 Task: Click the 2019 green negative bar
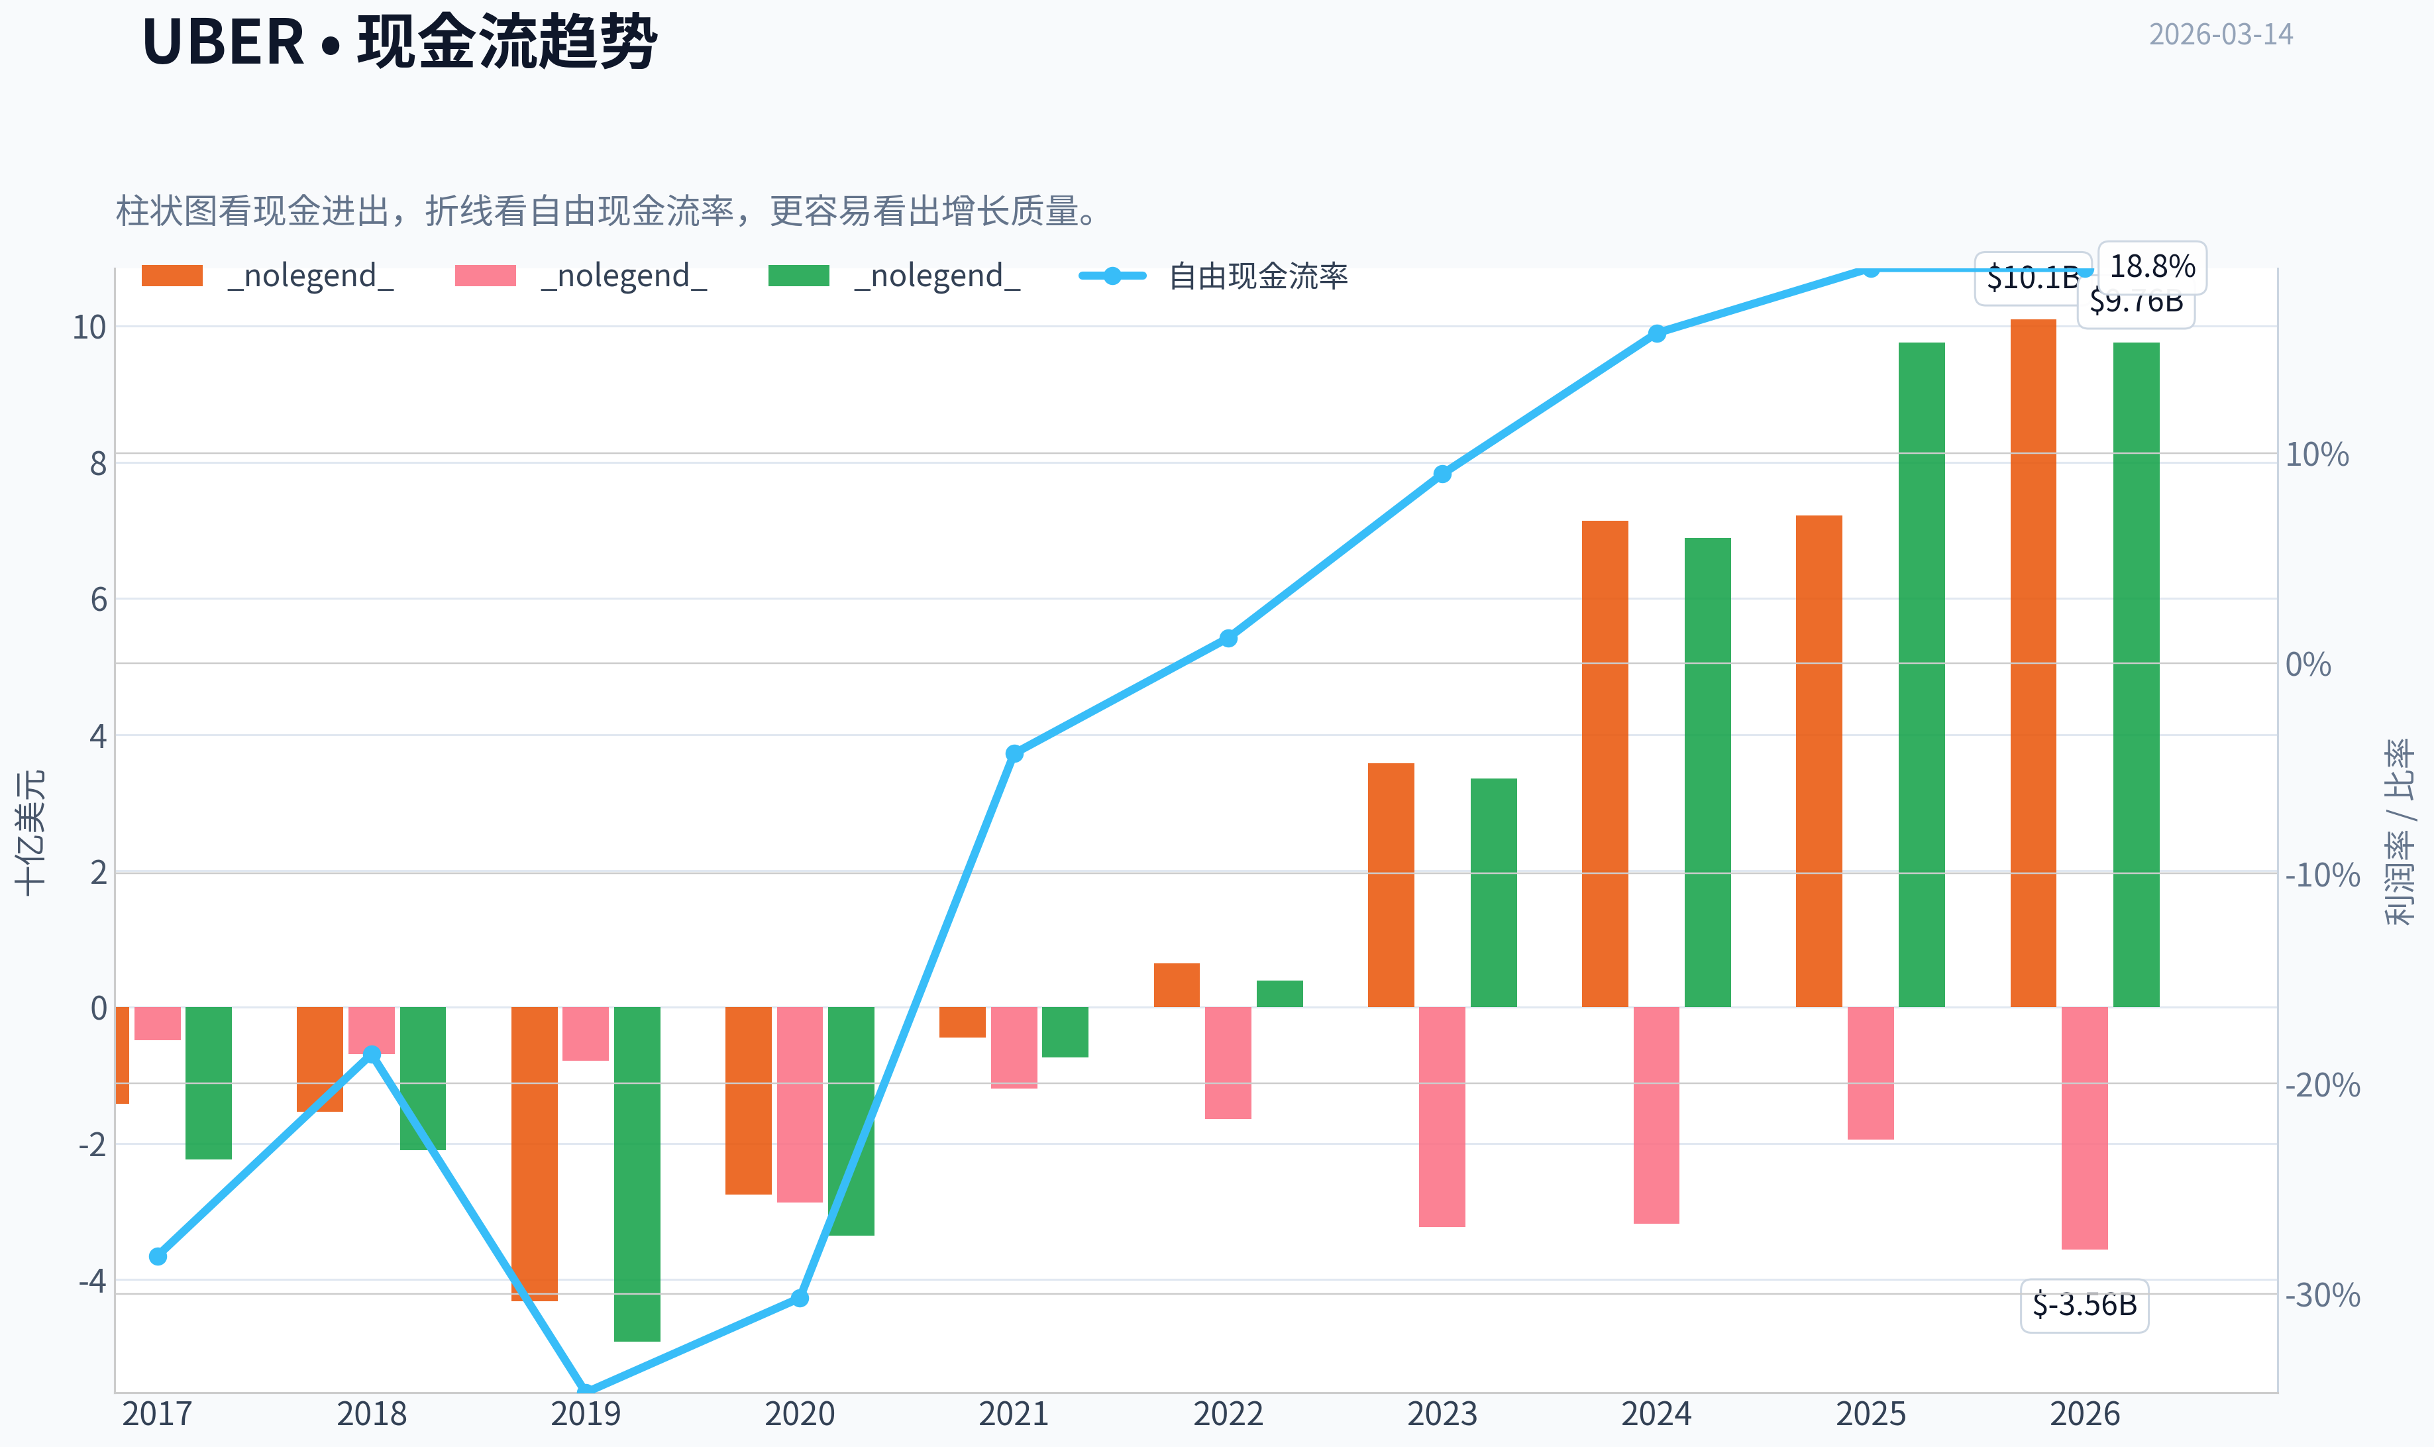637,1174
